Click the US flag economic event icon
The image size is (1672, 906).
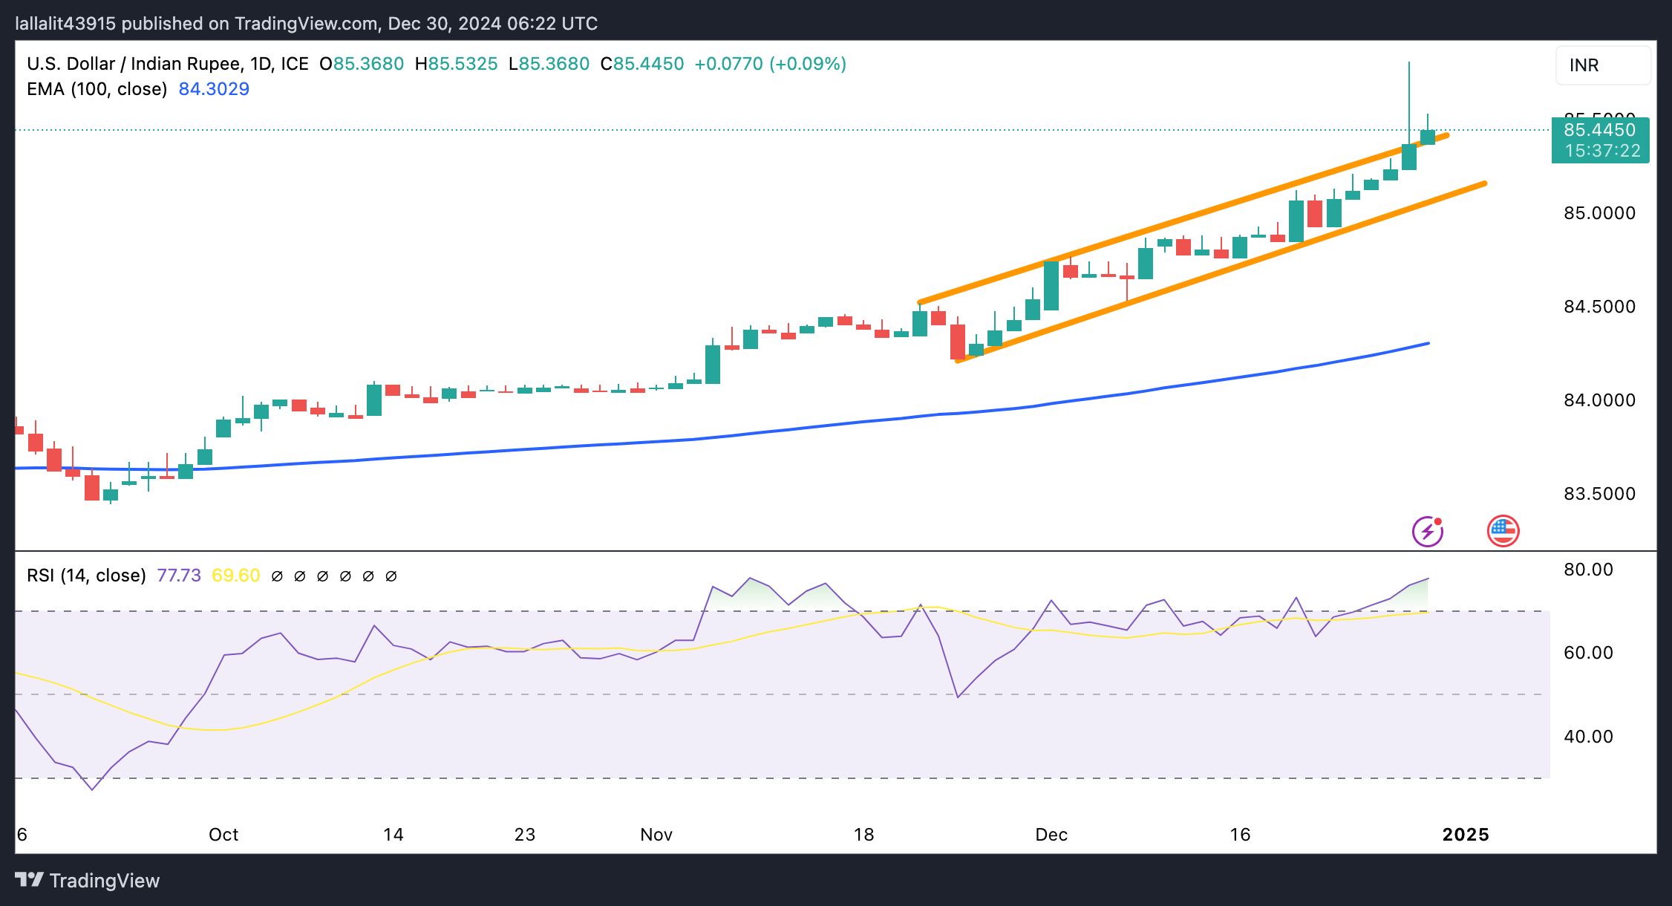(1503, 531)
